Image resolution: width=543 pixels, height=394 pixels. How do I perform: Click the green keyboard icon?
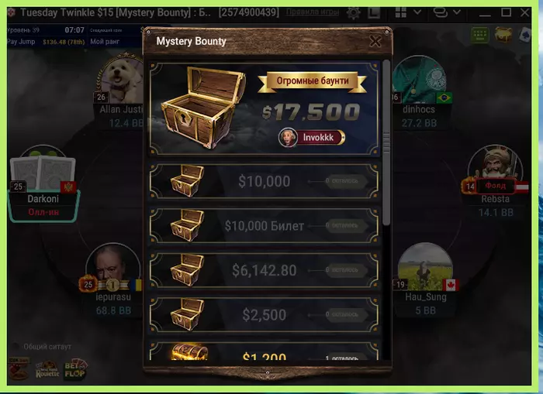click(479, 35)
